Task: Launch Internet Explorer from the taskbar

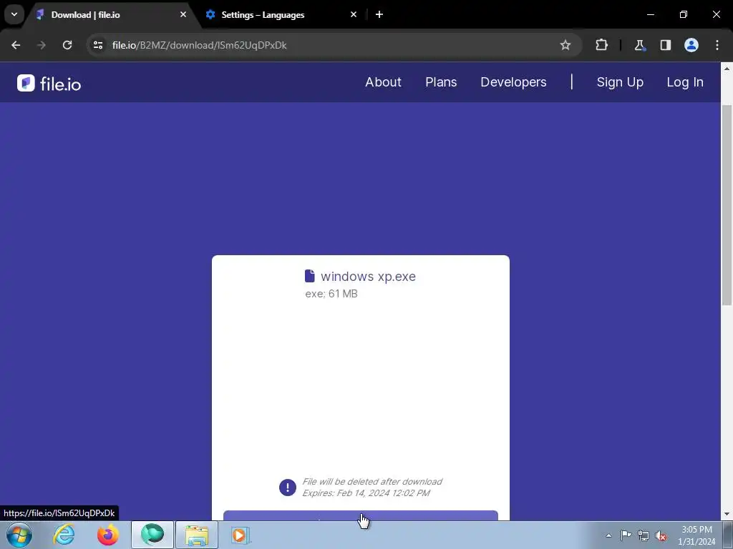Action: pos(64,535)
